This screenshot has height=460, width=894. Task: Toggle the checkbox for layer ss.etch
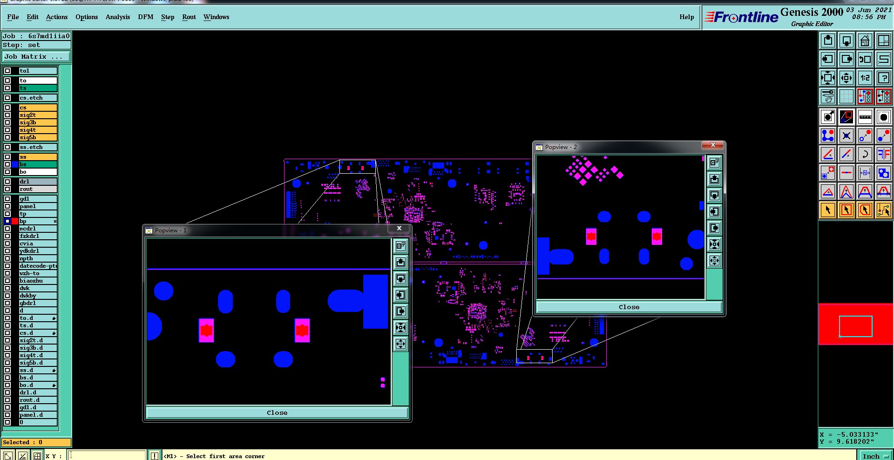point(7,147)
